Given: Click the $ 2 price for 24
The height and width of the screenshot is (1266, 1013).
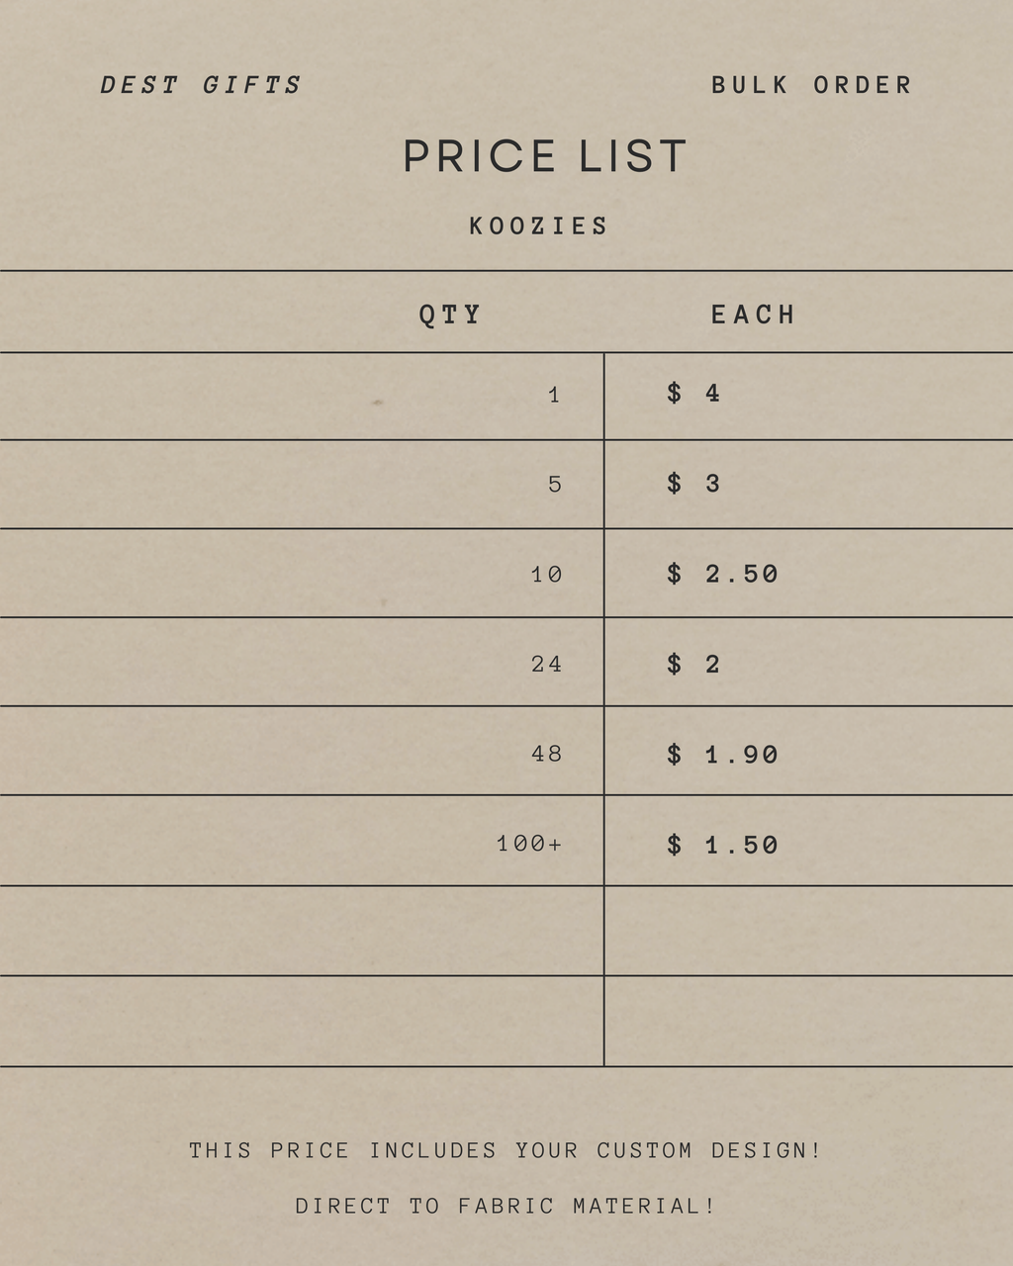Looking at the screenshot, I should click(693, 665).
